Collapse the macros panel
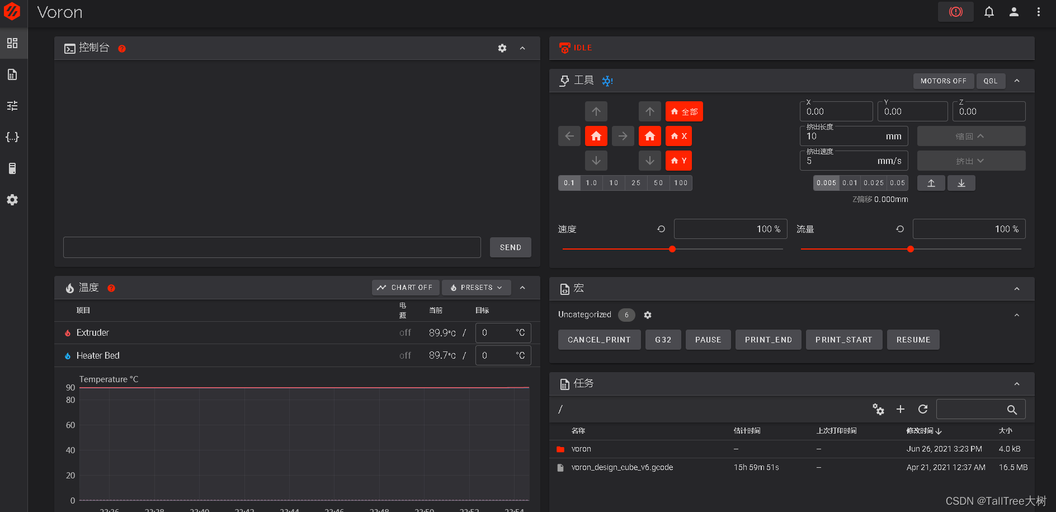The image size is (1056, 512). tap(1017, 289)
